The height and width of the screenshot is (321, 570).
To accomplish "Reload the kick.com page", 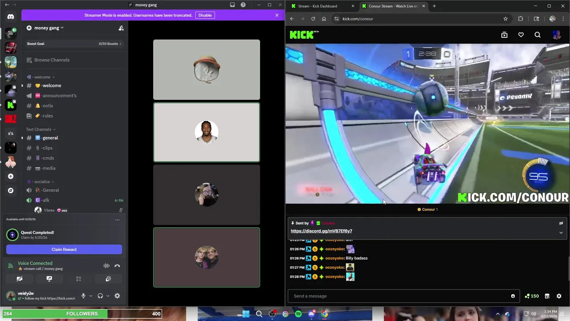I will click(x=313, y=19).
